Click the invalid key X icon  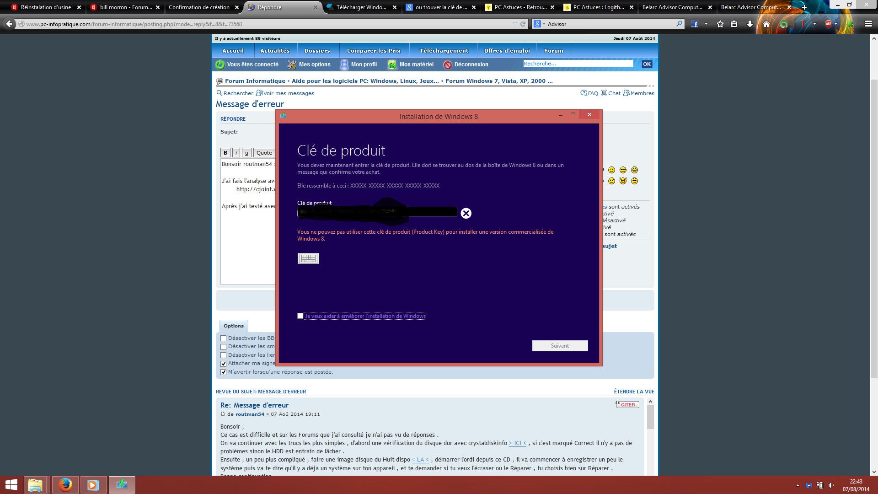466,213
